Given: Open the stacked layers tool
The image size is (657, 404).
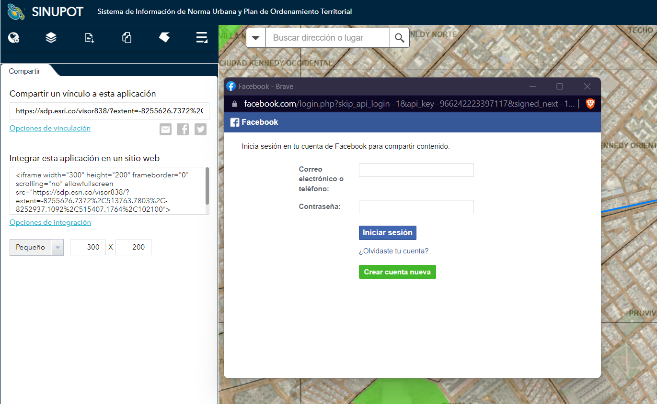Looking at the screenshot, I should point(51,38).
